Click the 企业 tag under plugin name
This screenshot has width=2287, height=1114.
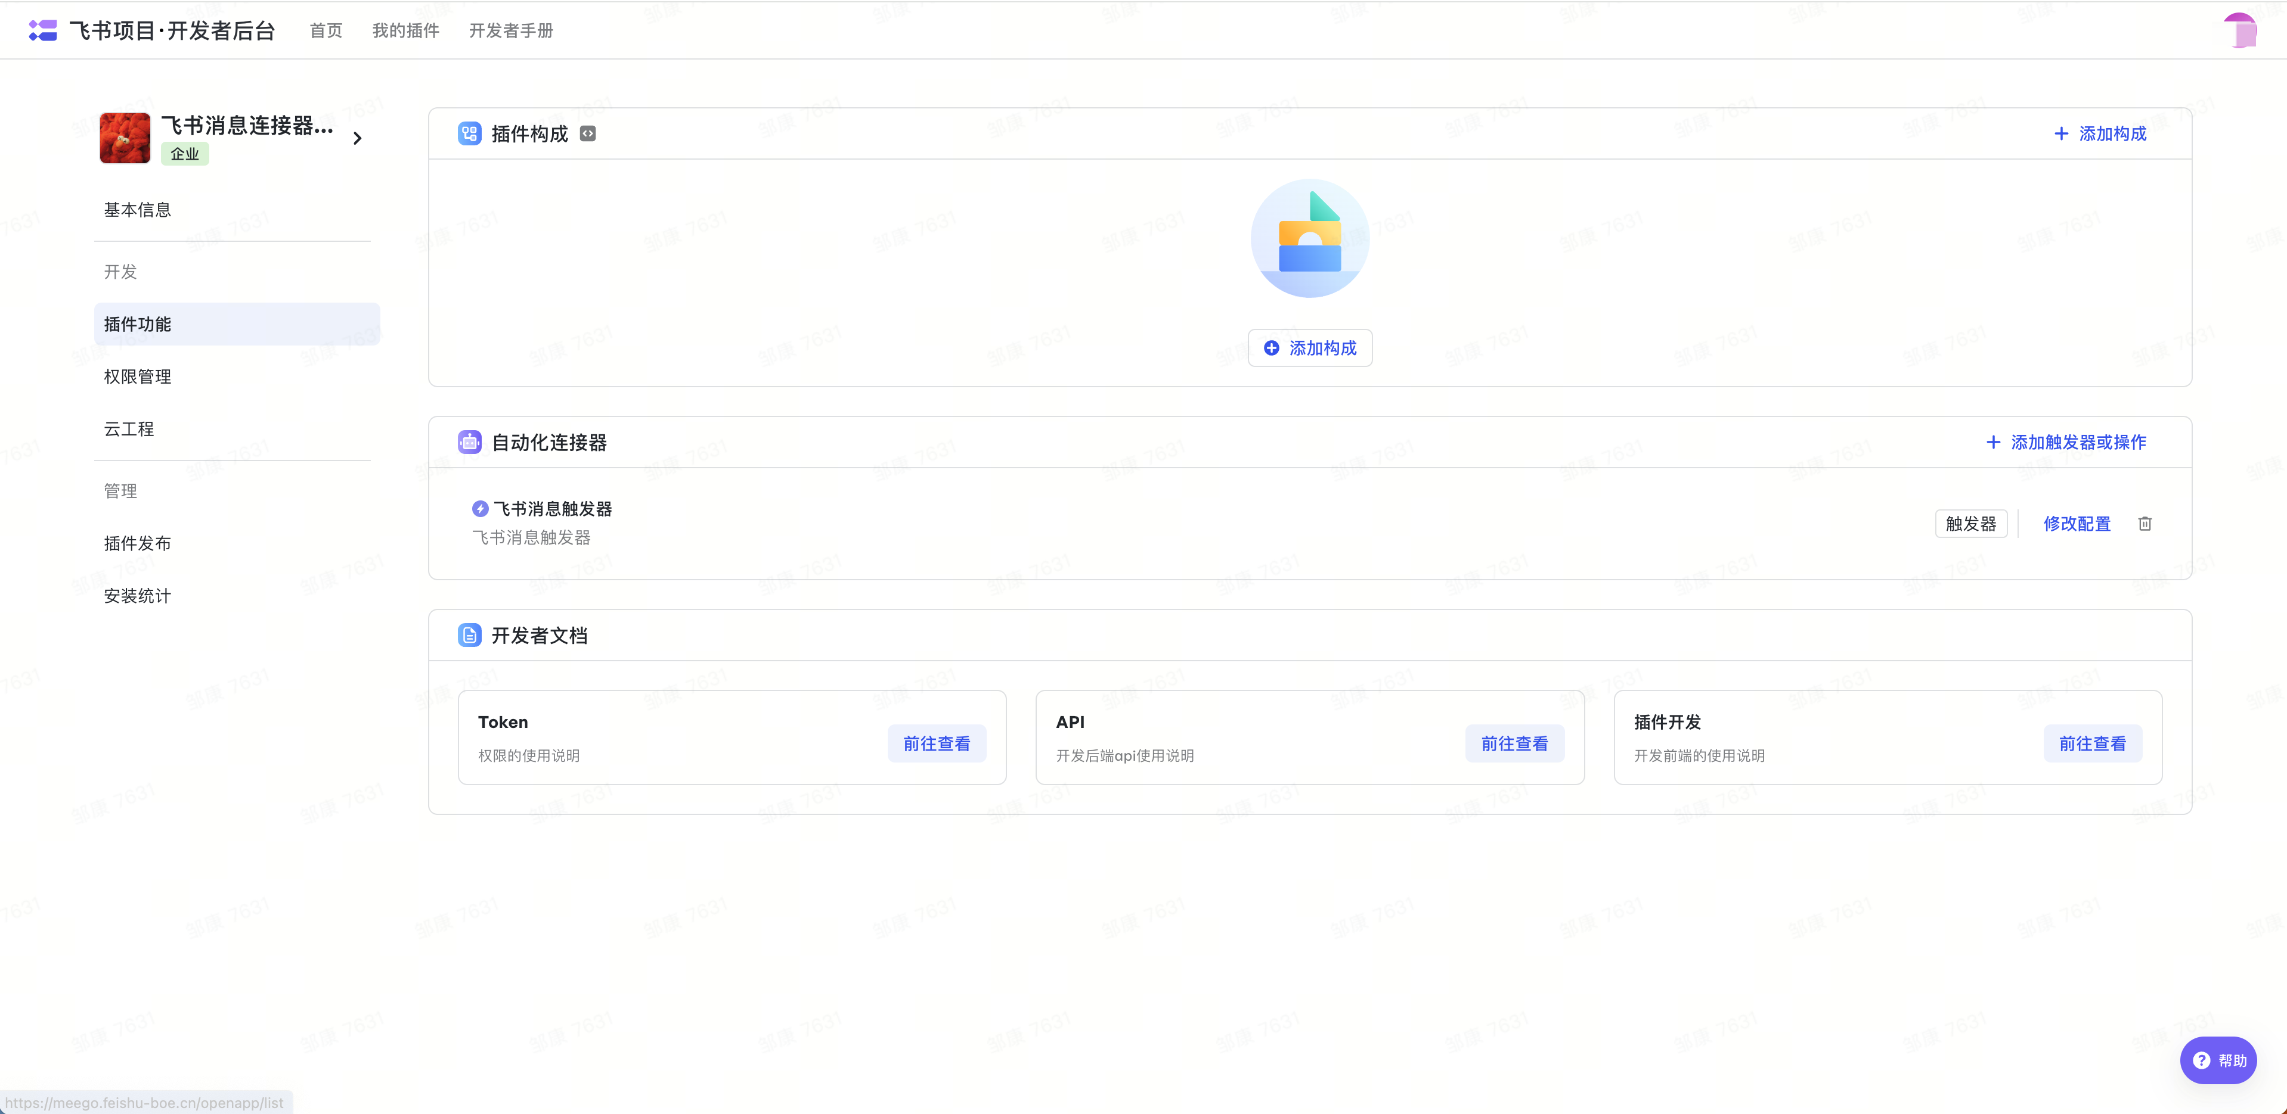(x=185, y=154)
